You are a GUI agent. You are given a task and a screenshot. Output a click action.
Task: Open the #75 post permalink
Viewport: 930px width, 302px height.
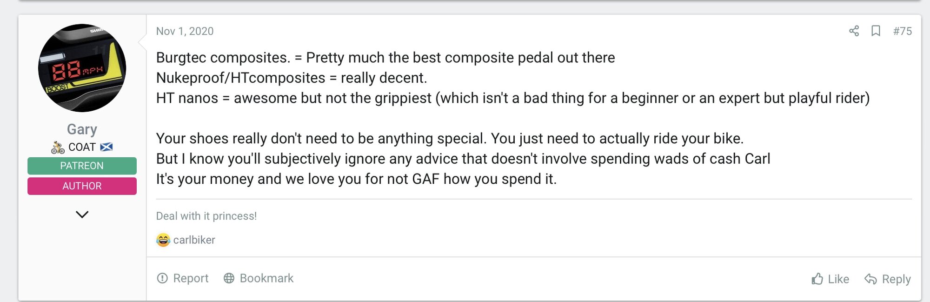tap(902, 31)
